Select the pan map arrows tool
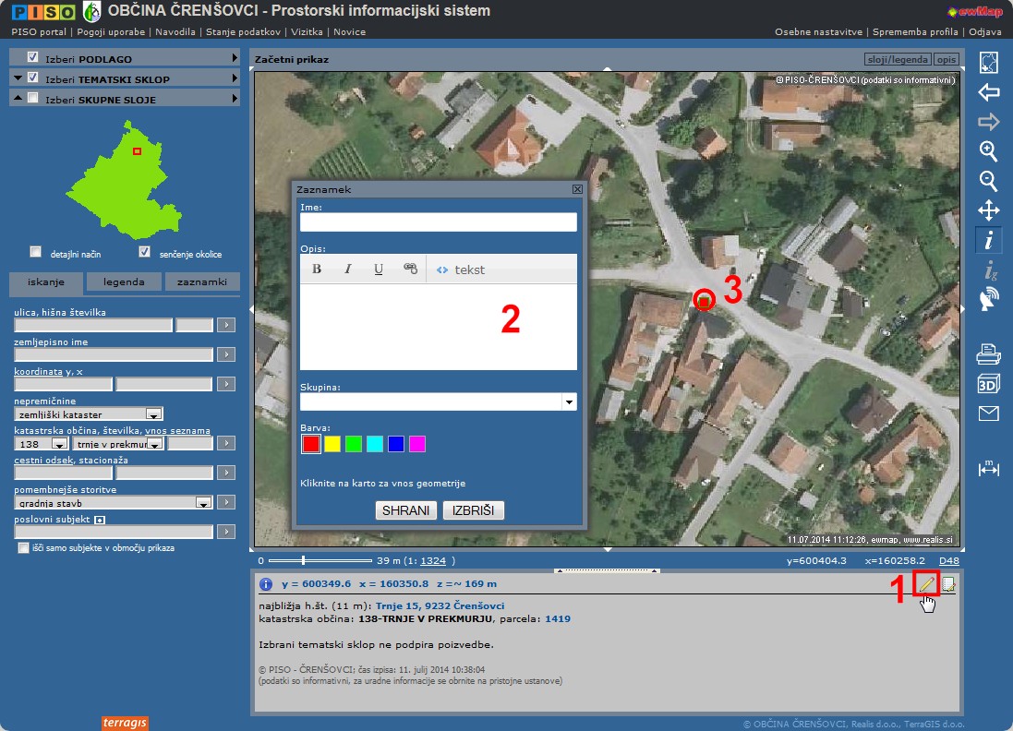The height and width of the screenshot is (731, 1013). pyautogui.click(x=988, y=210)
